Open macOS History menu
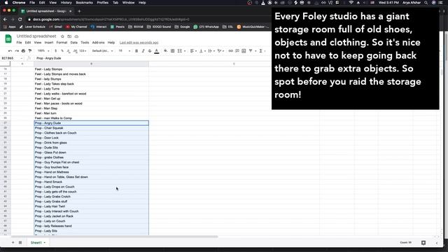The width and height of the screenshot is (448, 252). 66,3
